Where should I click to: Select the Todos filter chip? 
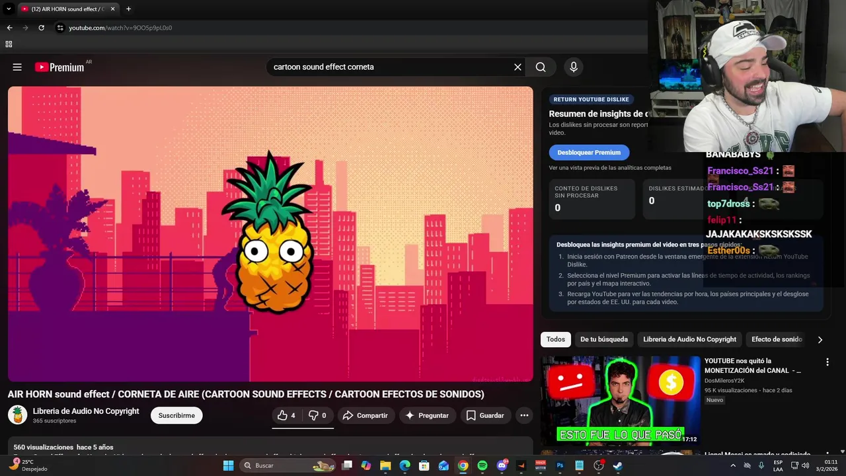556,339
